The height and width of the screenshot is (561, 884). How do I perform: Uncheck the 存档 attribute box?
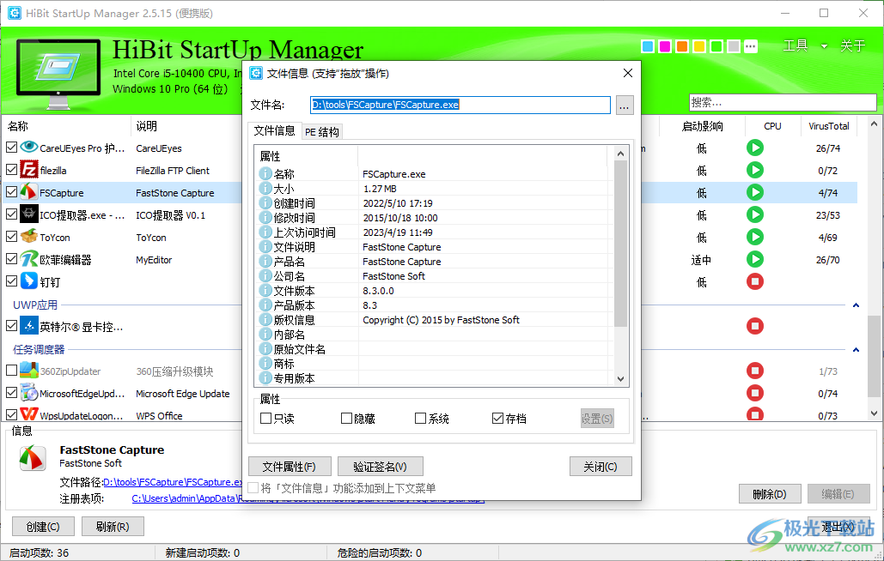497,418
